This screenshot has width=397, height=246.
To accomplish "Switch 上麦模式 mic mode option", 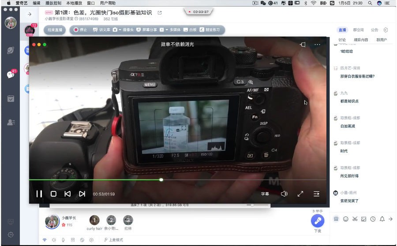I will pyautogui.click(x=113, y=240).
